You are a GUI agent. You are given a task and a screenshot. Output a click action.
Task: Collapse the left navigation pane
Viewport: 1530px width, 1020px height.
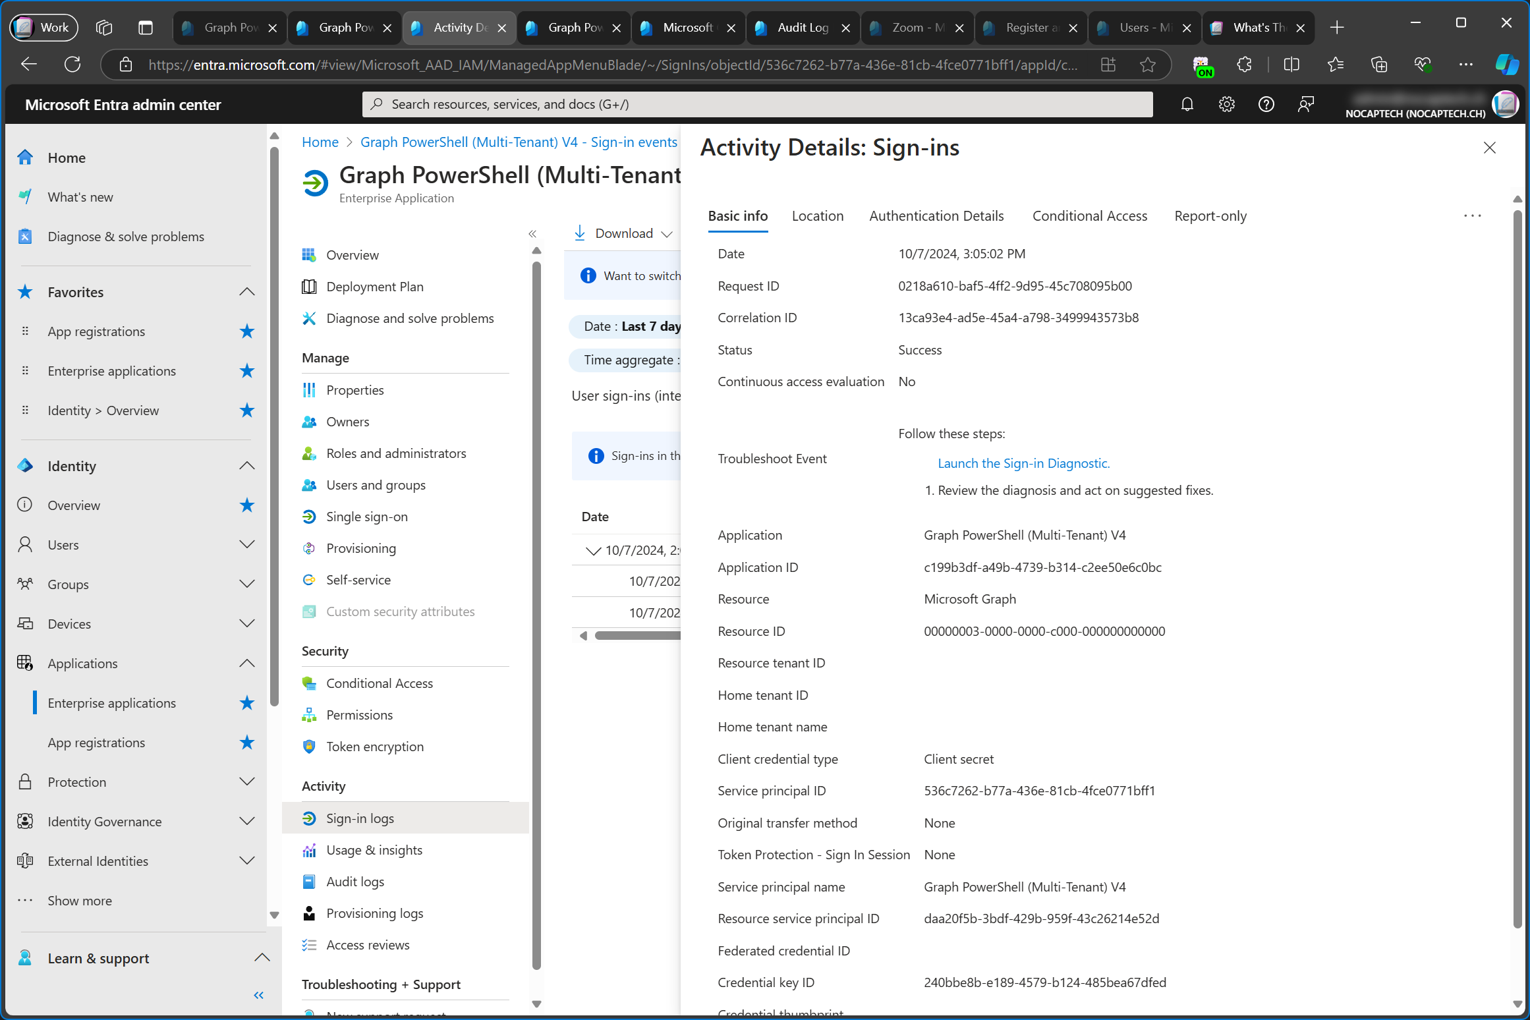258,995
